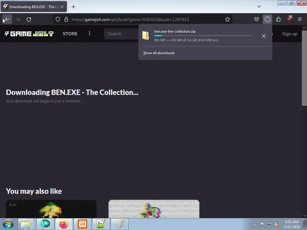Image resolution: width=307 pixels, height=230 pixels.
Task: Open Paint from the taskbar
Action: tap(119, 224)
